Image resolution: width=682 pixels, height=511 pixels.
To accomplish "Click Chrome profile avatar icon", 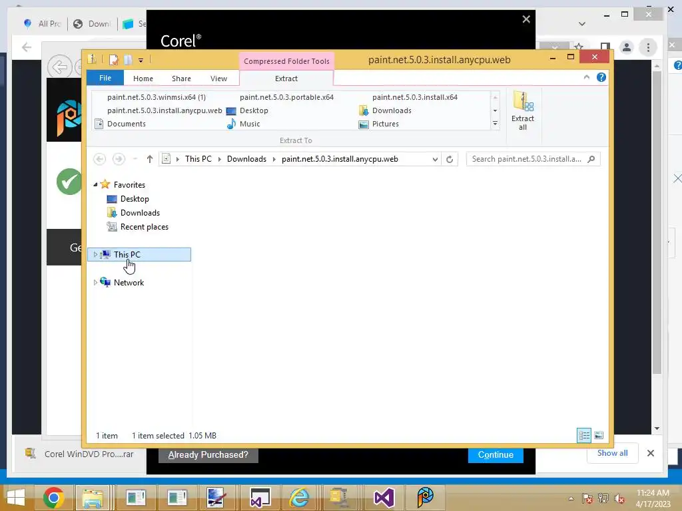I will pos(626,47).
